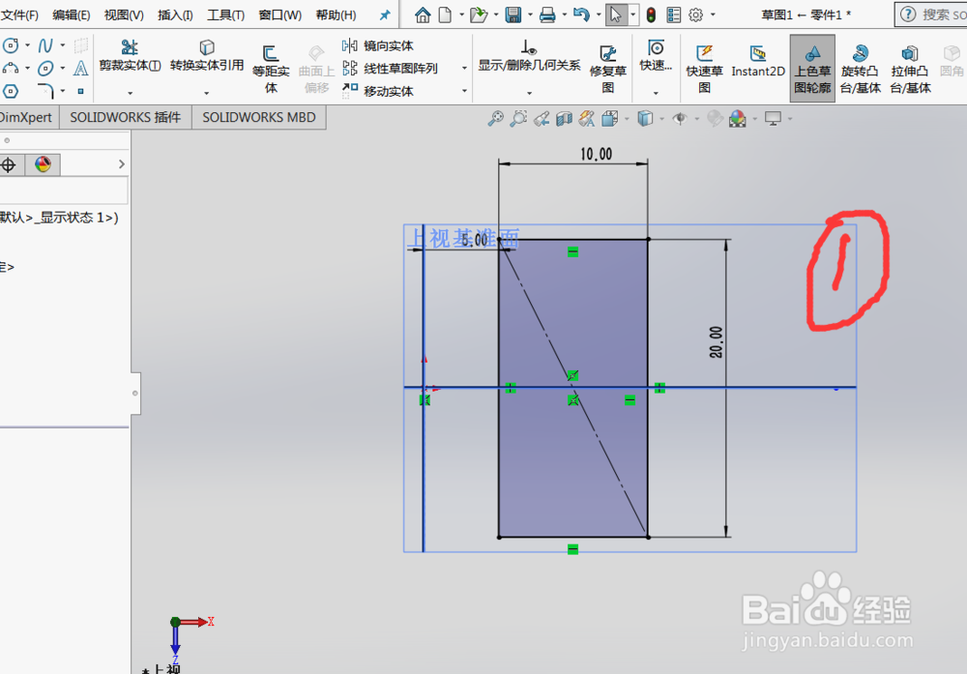
Task: Toggle the menu bar pin
Action: point(385,15)
